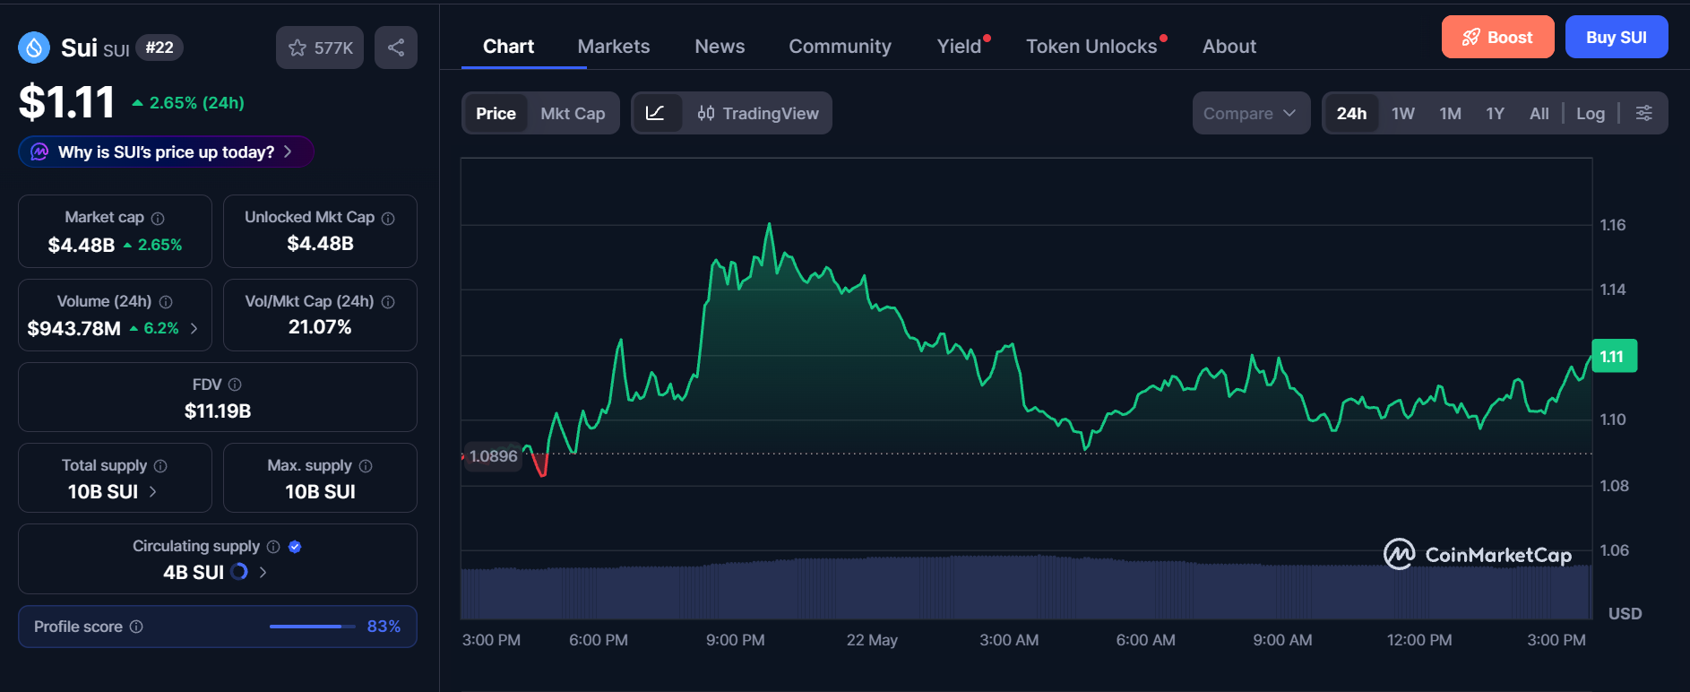Open info icon next to Circulating supply

[x=273, y=547]
